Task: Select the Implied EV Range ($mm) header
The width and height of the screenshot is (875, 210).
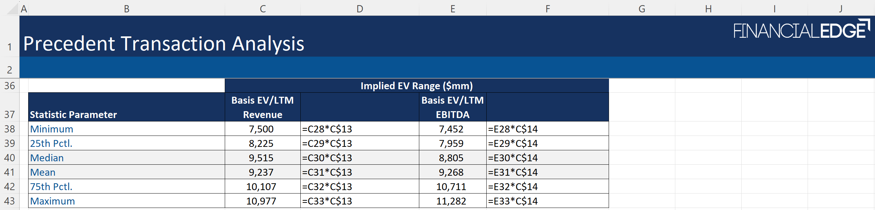Action: (417, 86)
